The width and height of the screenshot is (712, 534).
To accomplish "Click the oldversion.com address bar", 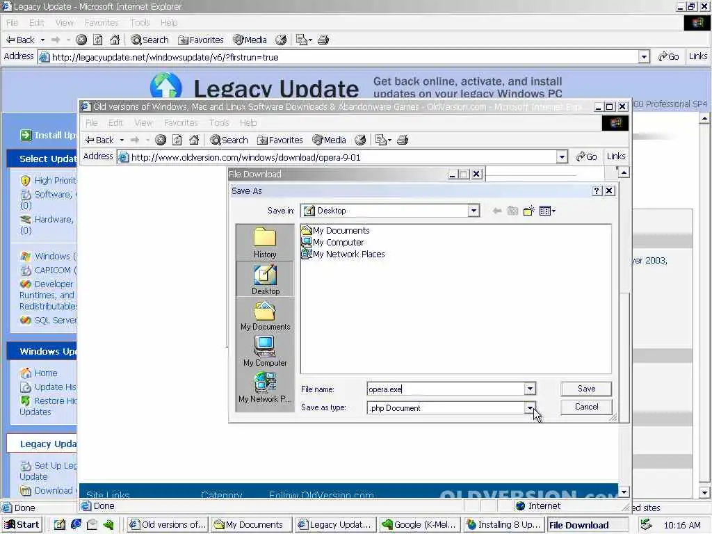I will (x=337, y=157).
